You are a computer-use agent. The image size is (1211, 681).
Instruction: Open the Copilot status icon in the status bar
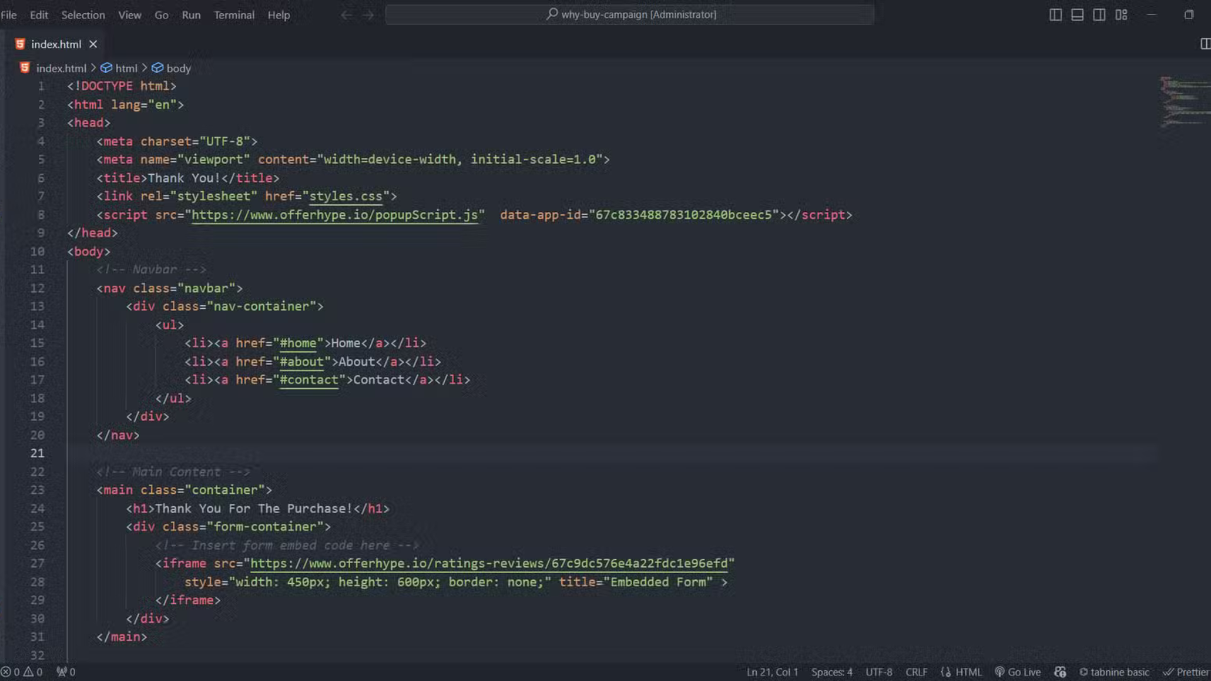pyautogui.click(x=1060, y=672)
